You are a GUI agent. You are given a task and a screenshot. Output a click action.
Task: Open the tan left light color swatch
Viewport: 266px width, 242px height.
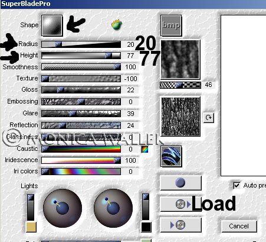(31, 227)
